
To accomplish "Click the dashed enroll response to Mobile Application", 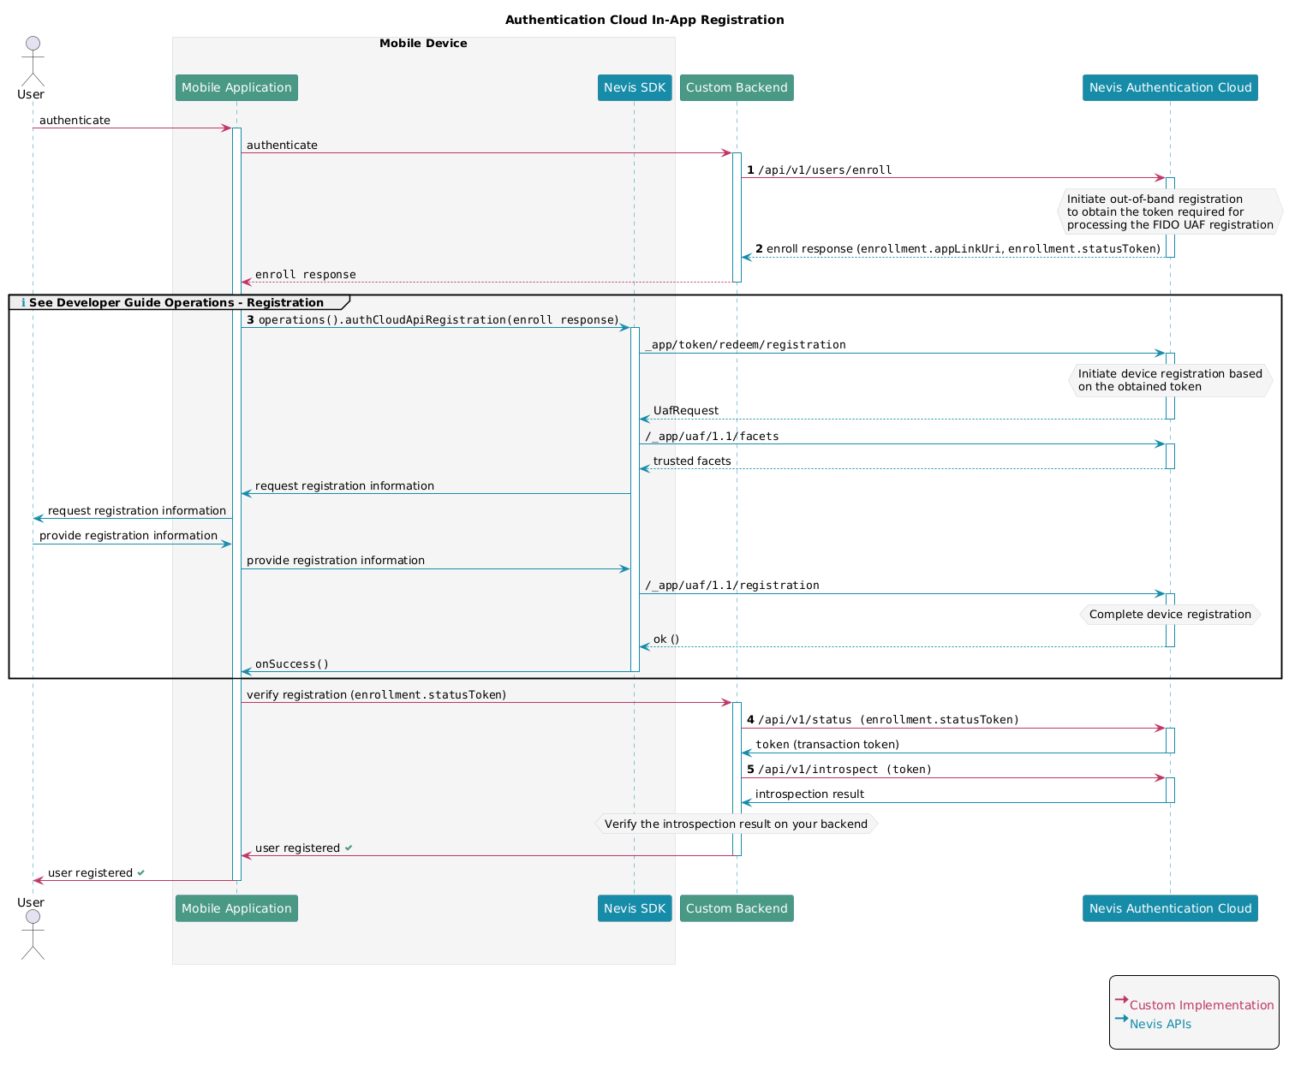I will [306, 275].
